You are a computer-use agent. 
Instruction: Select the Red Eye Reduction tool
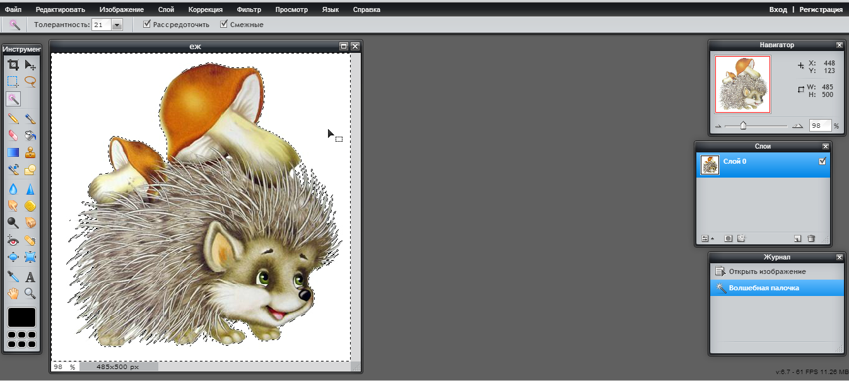13,240
